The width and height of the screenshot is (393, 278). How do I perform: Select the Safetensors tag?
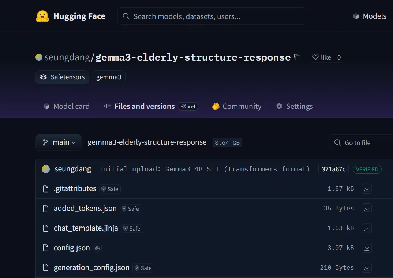click(62, 77)
